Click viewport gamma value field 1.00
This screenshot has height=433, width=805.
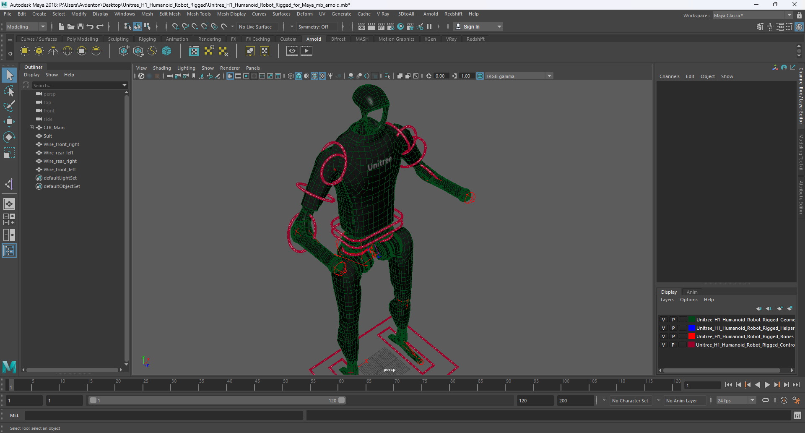466,76
